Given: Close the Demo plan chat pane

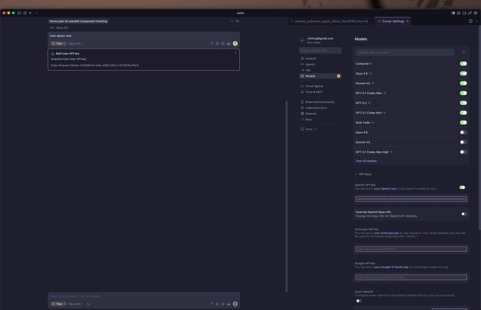Looking at the screenshot, I should point(237,21).
